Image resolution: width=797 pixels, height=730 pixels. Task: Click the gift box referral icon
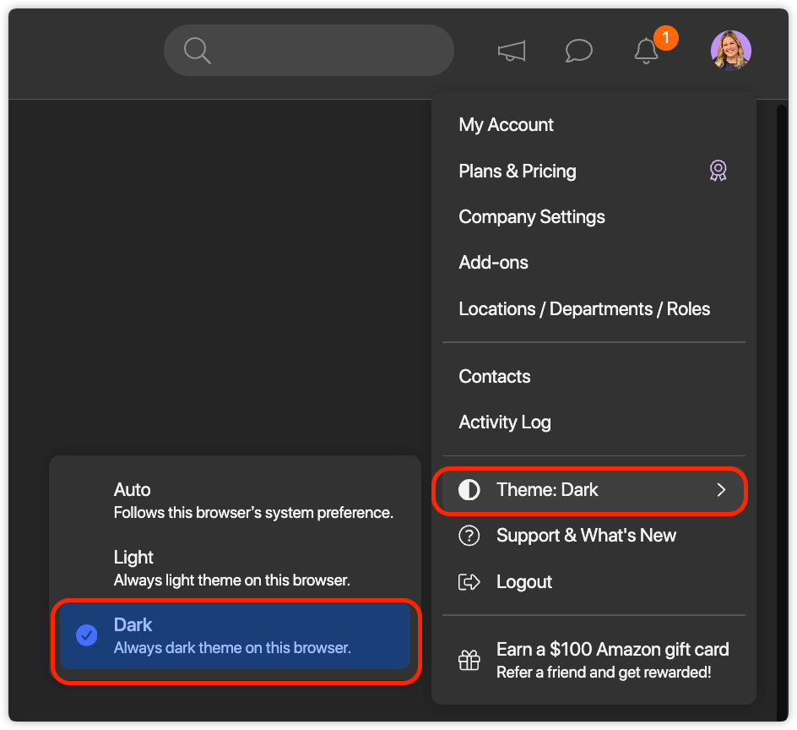pos(469,661)
